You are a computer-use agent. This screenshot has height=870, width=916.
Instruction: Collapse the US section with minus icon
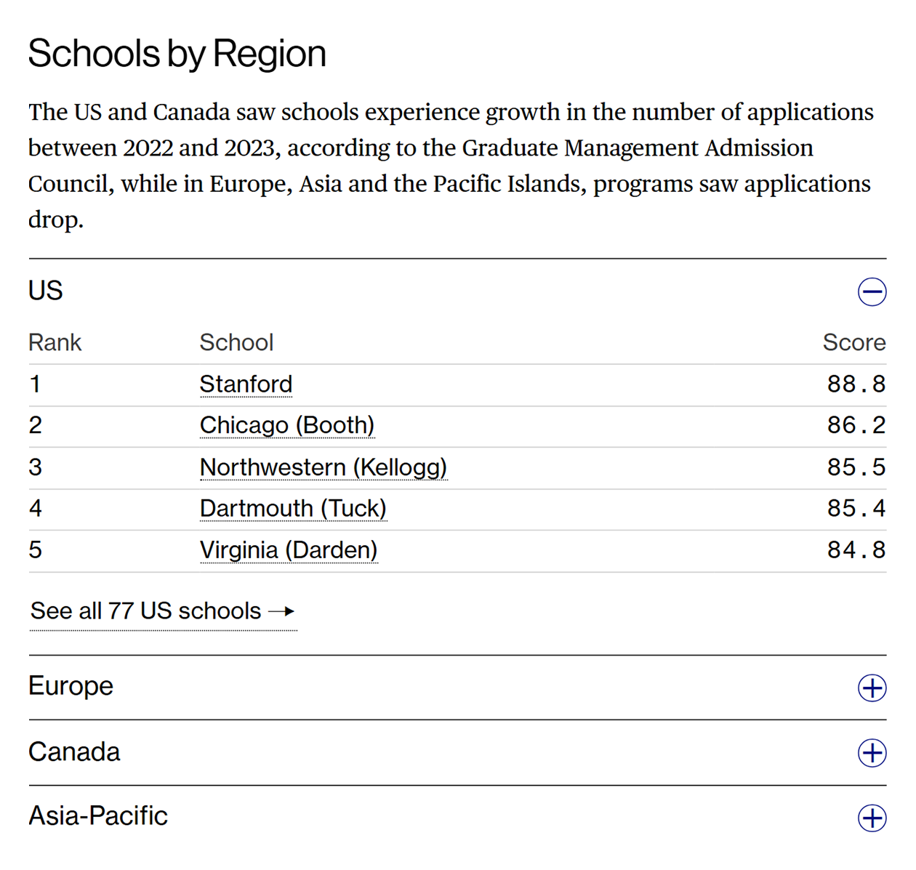pyautogui.click(x=872, y=292)
